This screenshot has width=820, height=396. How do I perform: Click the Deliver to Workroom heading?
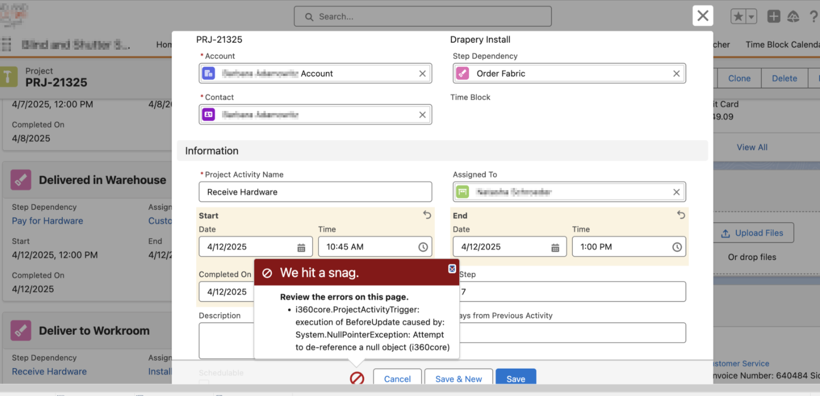pos(94,330)
